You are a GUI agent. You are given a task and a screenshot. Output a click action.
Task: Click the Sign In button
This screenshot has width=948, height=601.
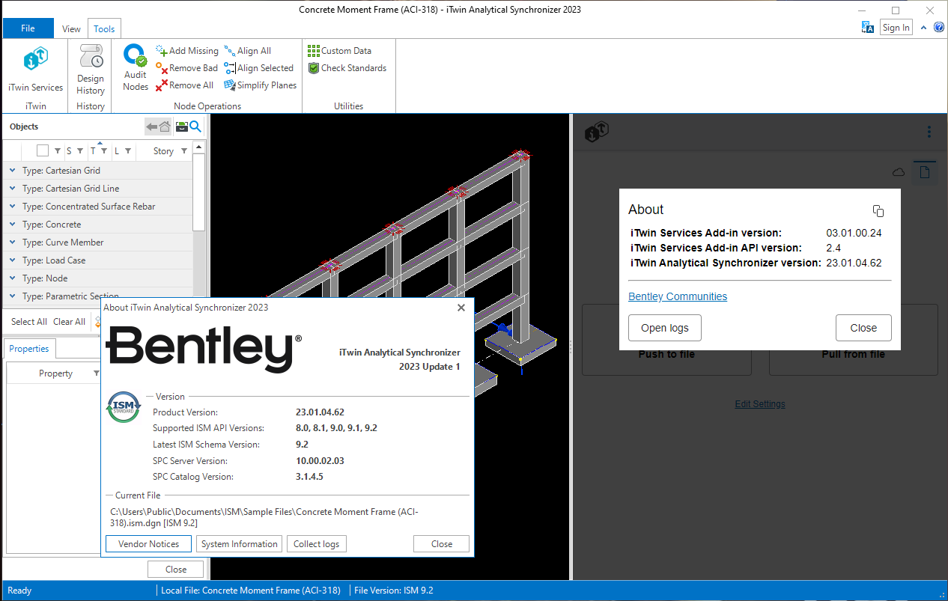[896, 28]
